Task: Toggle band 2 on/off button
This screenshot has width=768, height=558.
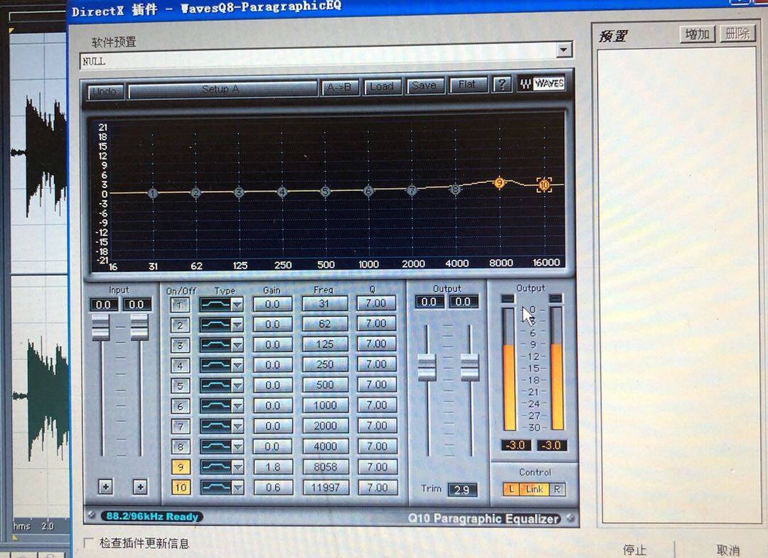Action: point(180,325)
